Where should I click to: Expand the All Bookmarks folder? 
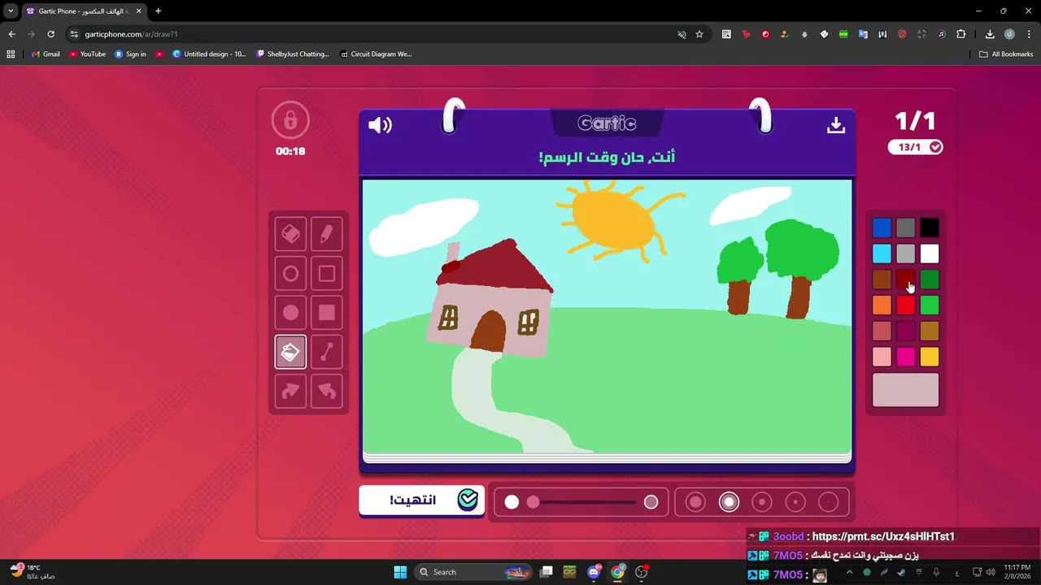tap(1006, 54)
